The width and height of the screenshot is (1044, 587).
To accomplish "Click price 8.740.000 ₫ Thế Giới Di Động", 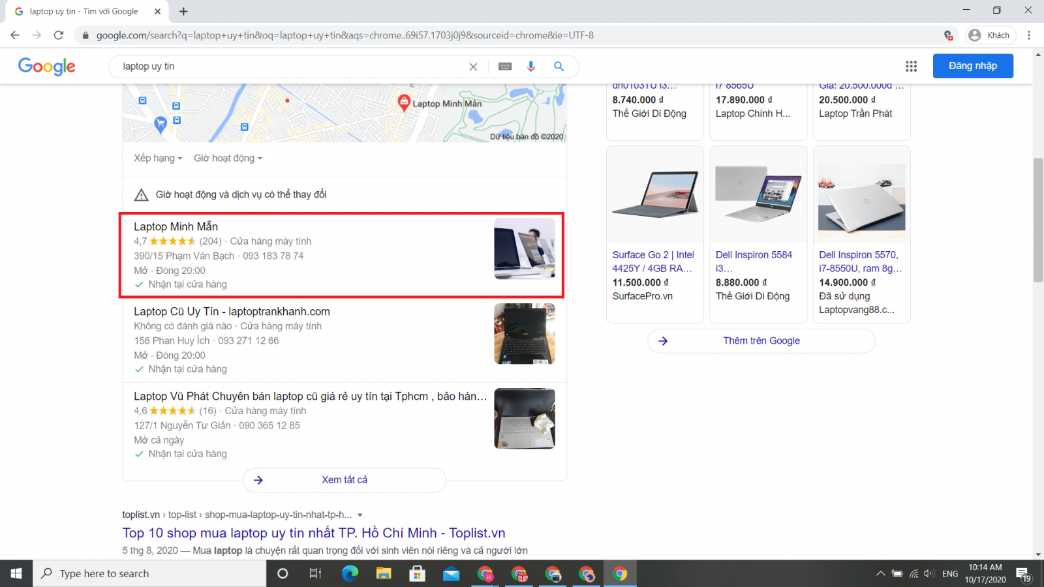I will click(637, 100).
